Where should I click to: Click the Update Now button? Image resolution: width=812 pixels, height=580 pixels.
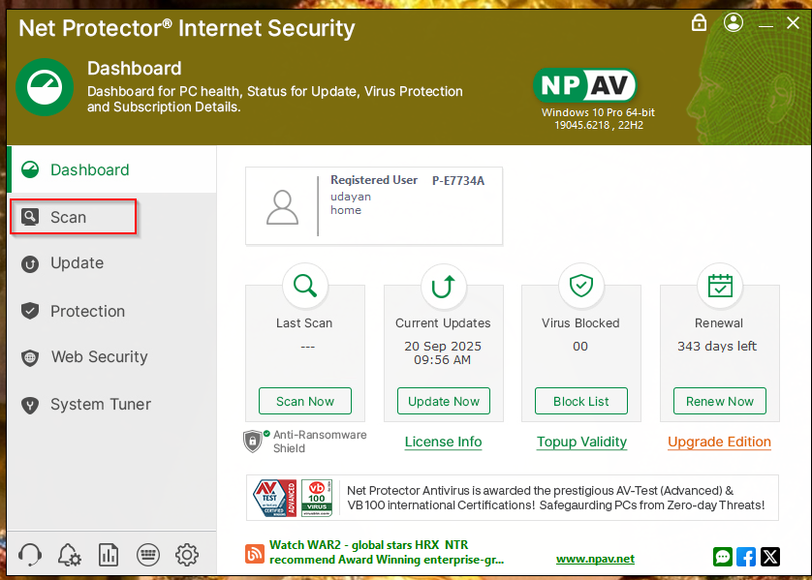point(444,401)
